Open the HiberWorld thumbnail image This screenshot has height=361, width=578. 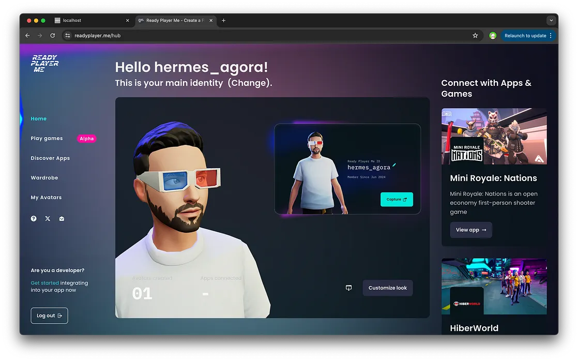click(494, 286)
